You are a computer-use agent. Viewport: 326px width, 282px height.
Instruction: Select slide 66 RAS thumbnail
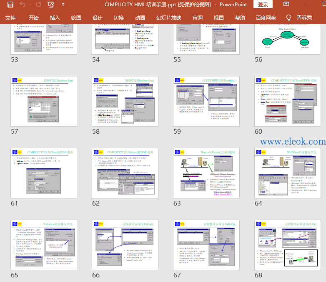(x=125, y=245)
